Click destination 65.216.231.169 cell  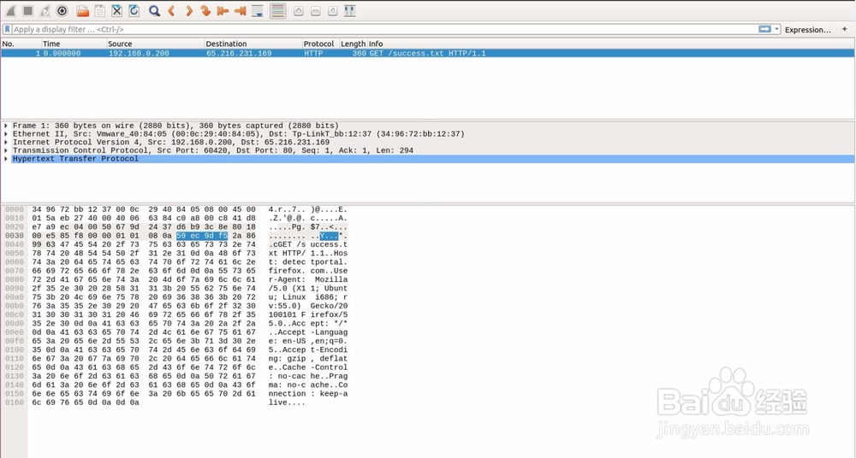pyautogui.click(x=239, y=54)
